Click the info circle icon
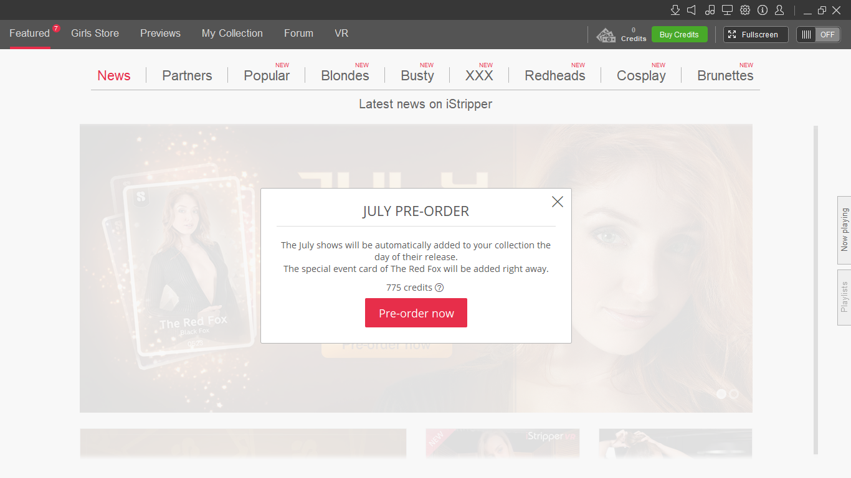Viewport: 851px width, 478px height. point(763,10)
